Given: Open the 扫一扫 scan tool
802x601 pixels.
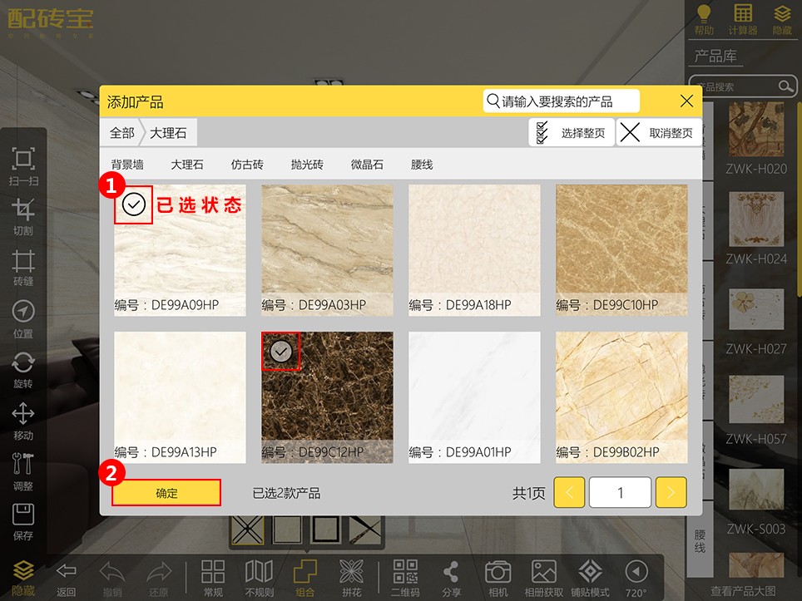Looking at the screenshot, I should click(23, 165).
